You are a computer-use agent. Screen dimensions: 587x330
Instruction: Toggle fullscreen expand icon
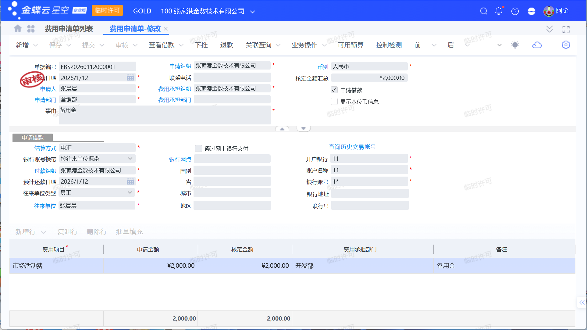tap(566, 29)
